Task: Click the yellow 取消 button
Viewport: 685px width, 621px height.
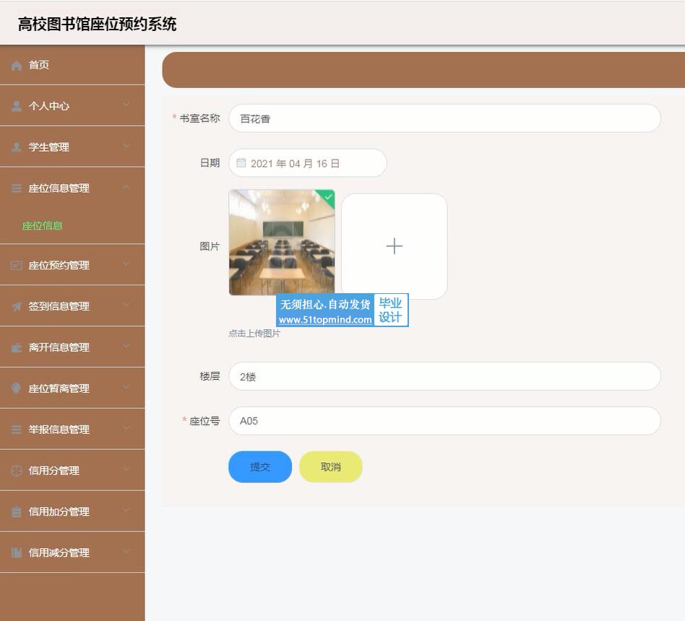Action: pyautogui.click(x=331, y=467)
